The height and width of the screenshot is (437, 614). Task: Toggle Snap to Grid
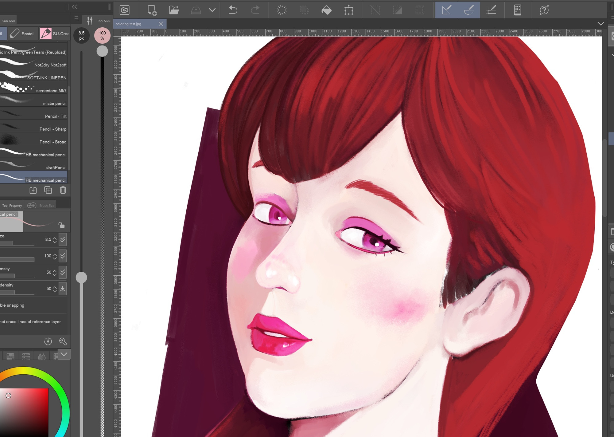click(492, 10)
